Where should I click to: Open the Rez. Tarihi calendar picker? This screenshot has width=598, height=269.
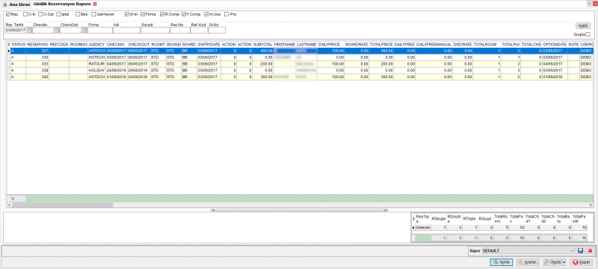(29, 30)
